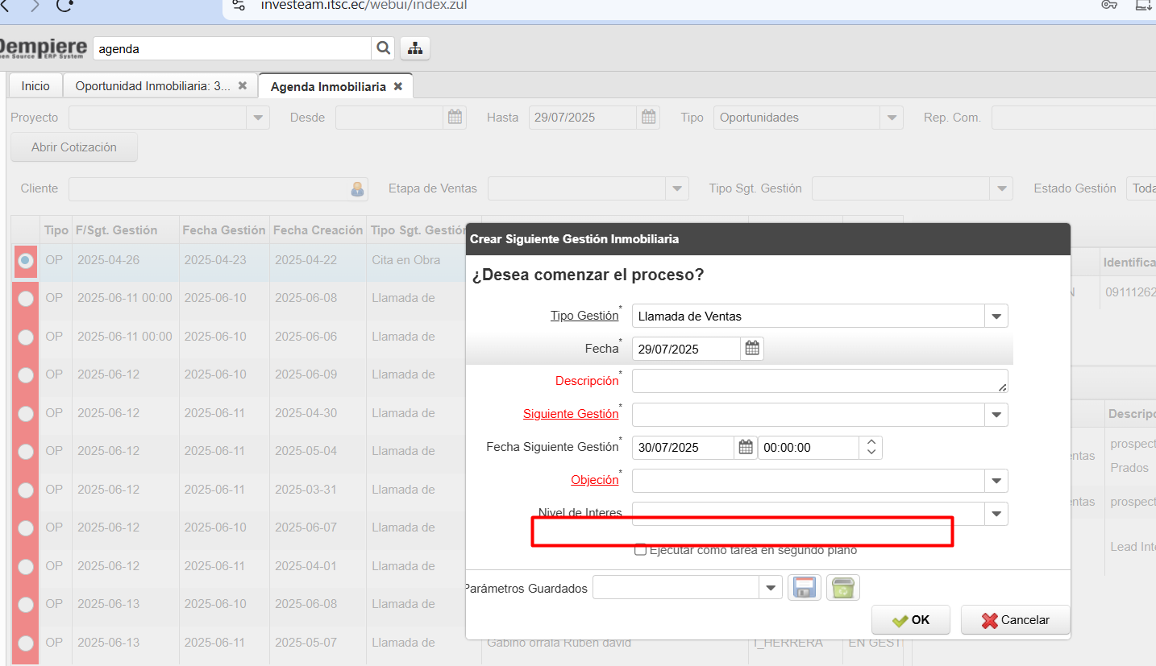Image resolution: width=1156 pixels, height=666 pixels.
Task: Delete saved parameters with trash icon
Action: 843,588
